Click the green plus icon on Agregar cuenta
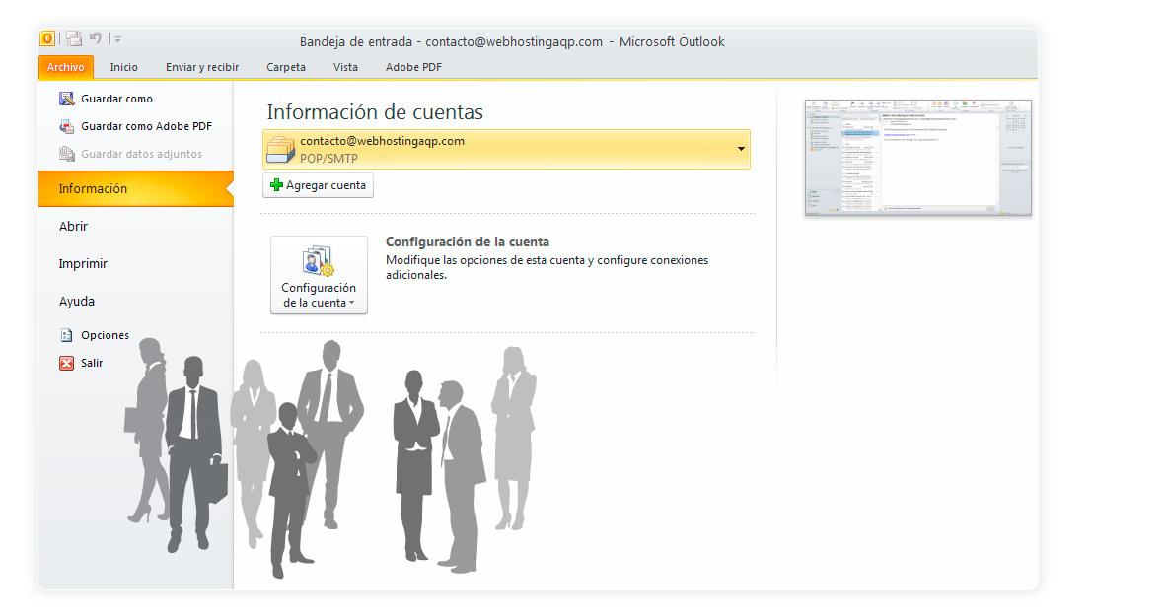The width and height of the screenshot is (1168, 615). point(276,185)
